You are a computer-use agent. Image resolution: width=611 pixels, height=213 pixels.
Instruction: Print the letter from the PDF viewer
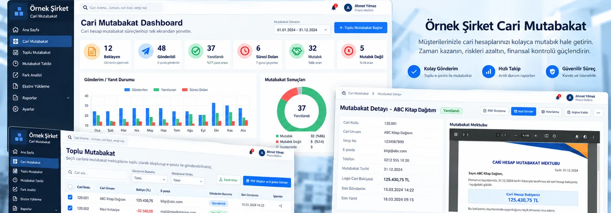click(x=585, y=137)
